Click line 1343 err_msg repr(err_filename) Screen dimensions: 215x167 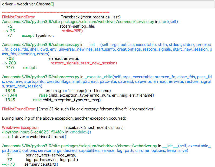point(78,91)
